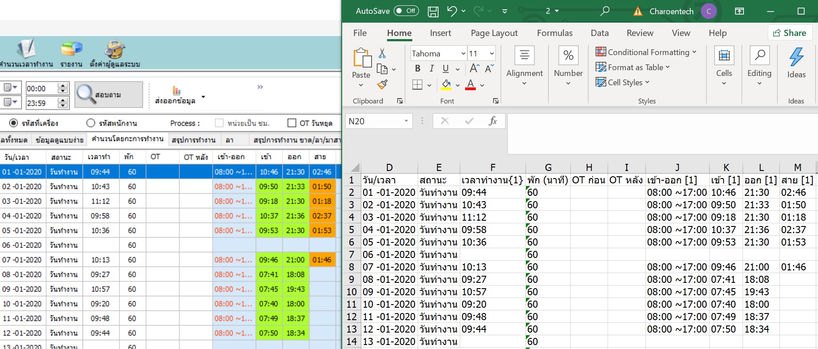Click the Number percent icon
This screenshot has width=818, height=349.
coord(568,55)
